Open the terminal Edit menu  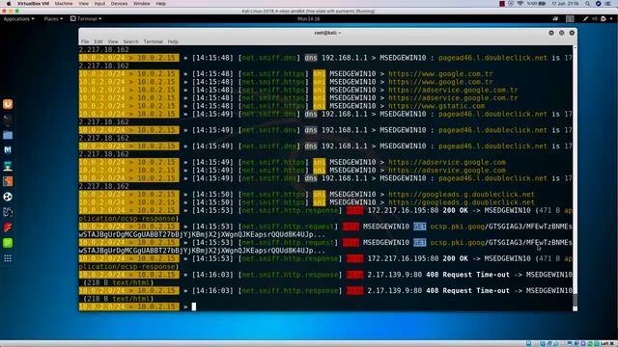(98, 41)
